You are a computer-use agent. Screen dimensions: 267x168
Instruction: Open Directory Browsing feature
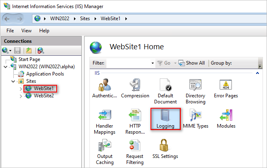click(x=195, y=91)
